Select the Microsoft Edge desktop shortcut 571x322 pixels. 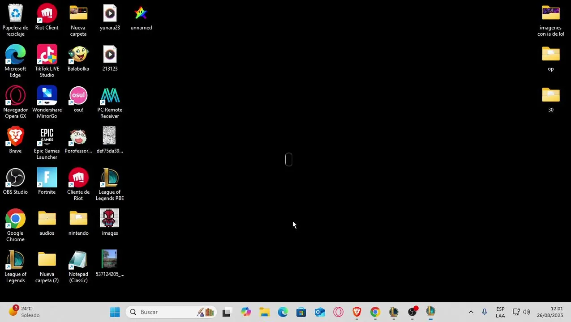tap(15, 61)
